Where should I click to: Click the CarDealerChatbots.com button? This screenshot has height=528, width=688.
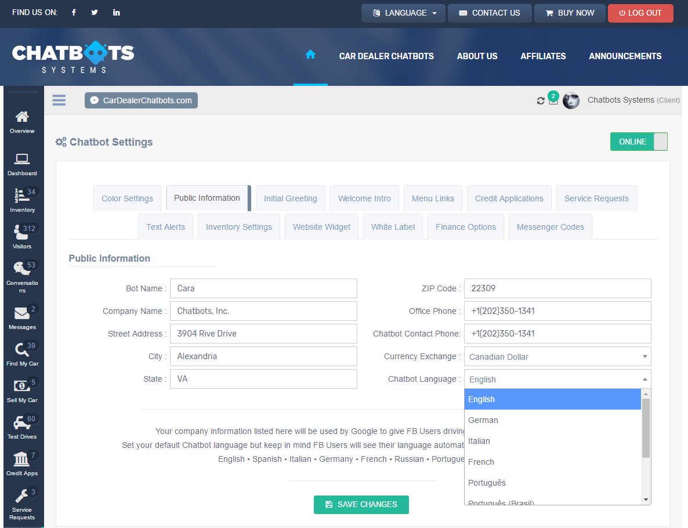tap(142, 100)
